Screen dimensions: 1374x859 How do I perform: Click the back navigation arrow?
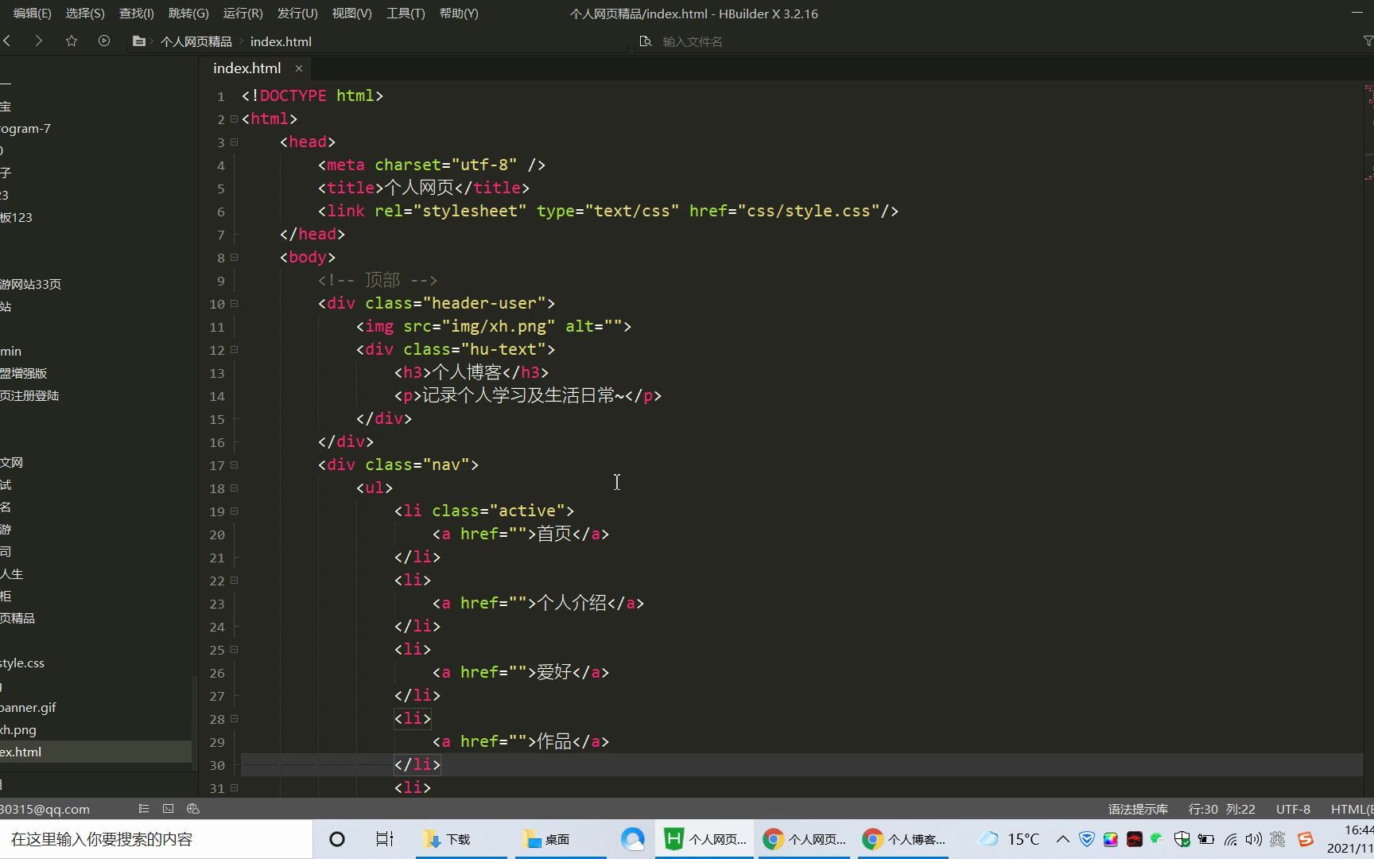click(7, 41)
